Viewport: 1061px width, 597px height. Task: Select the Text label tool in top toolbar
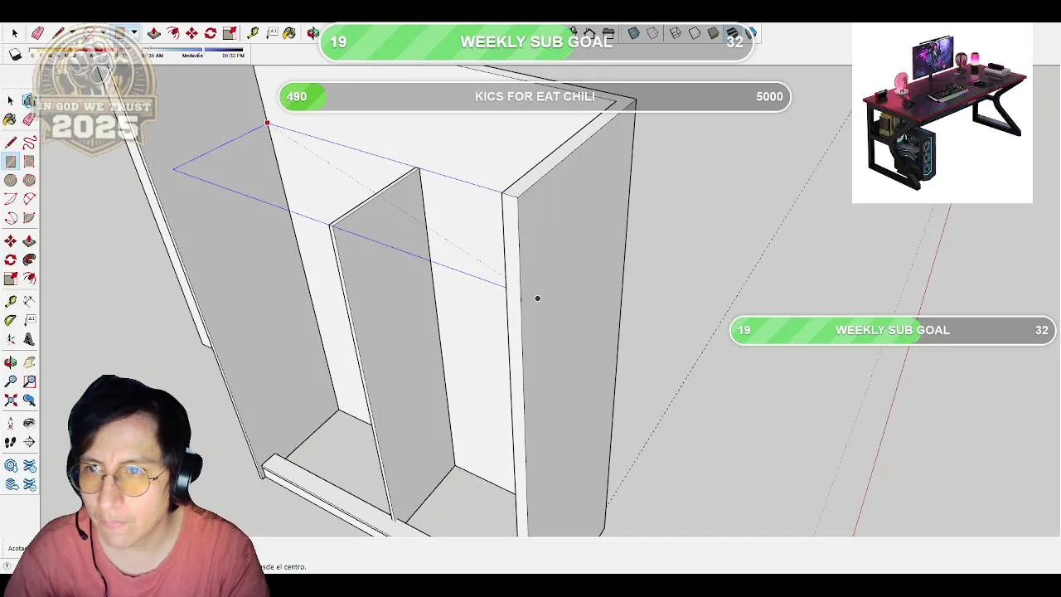pyautogui.click(x=272, y=33)
